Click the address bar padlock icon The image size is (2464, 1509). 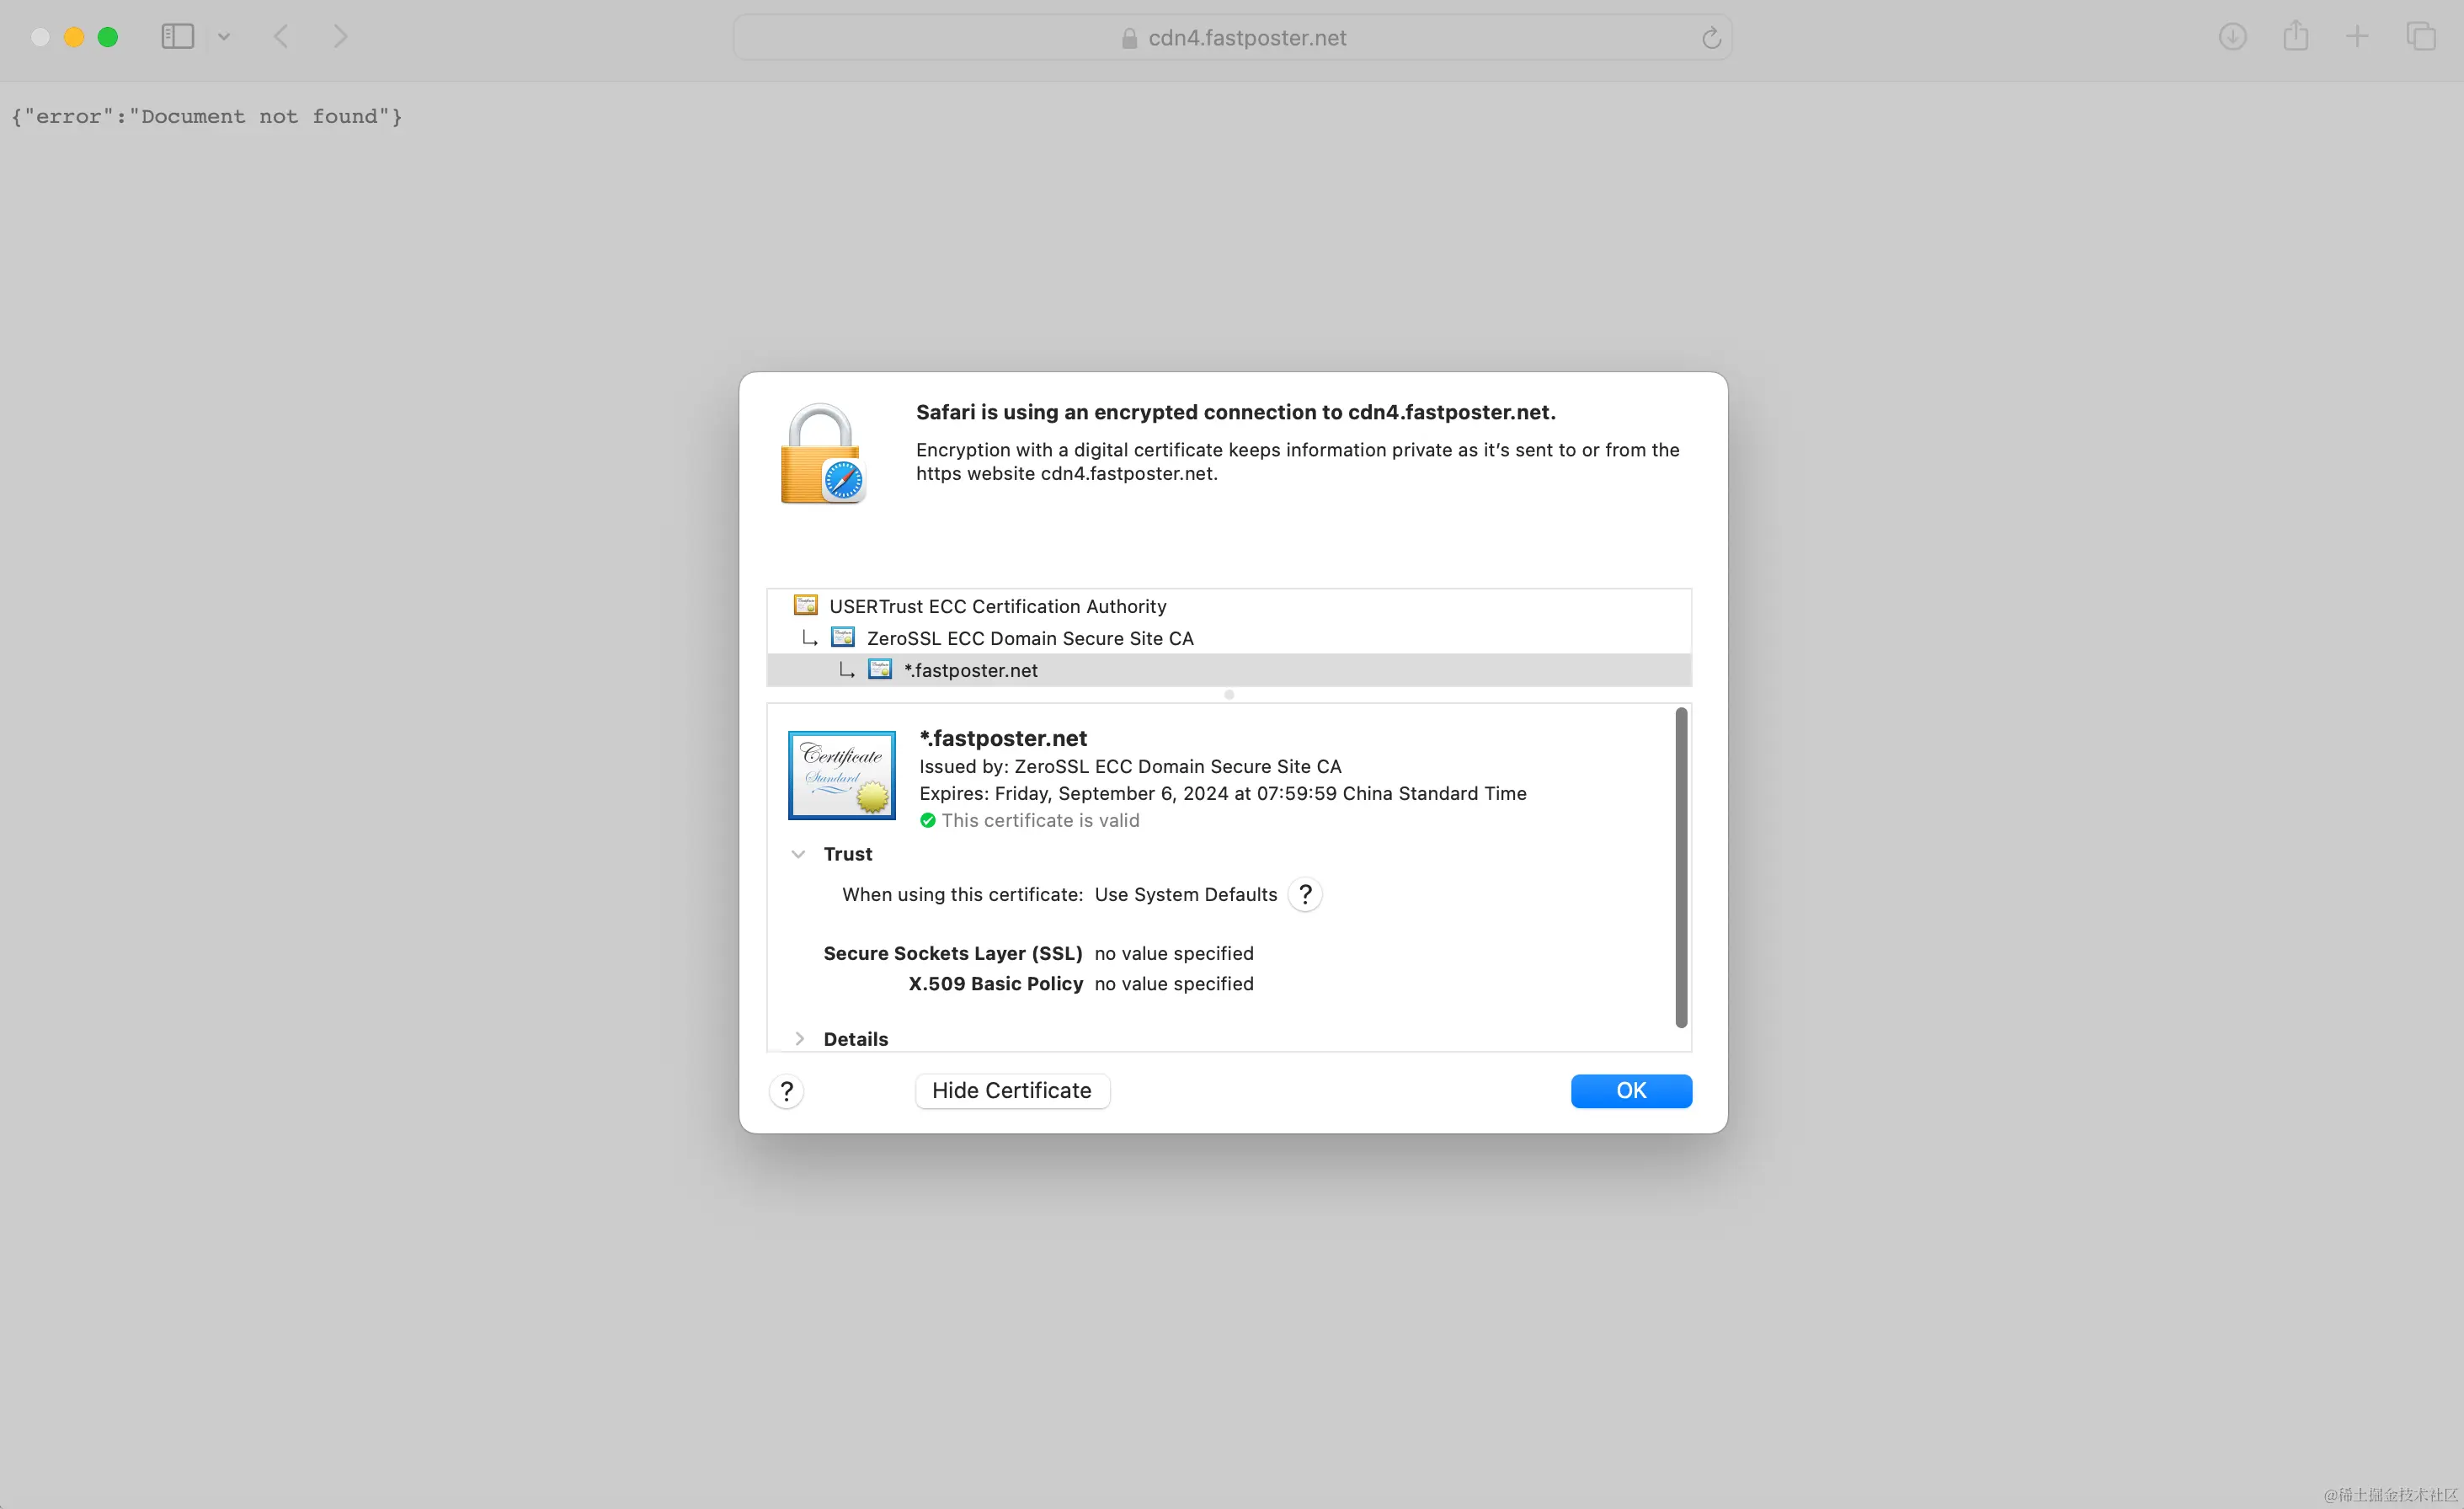[x=1129, y=38]
